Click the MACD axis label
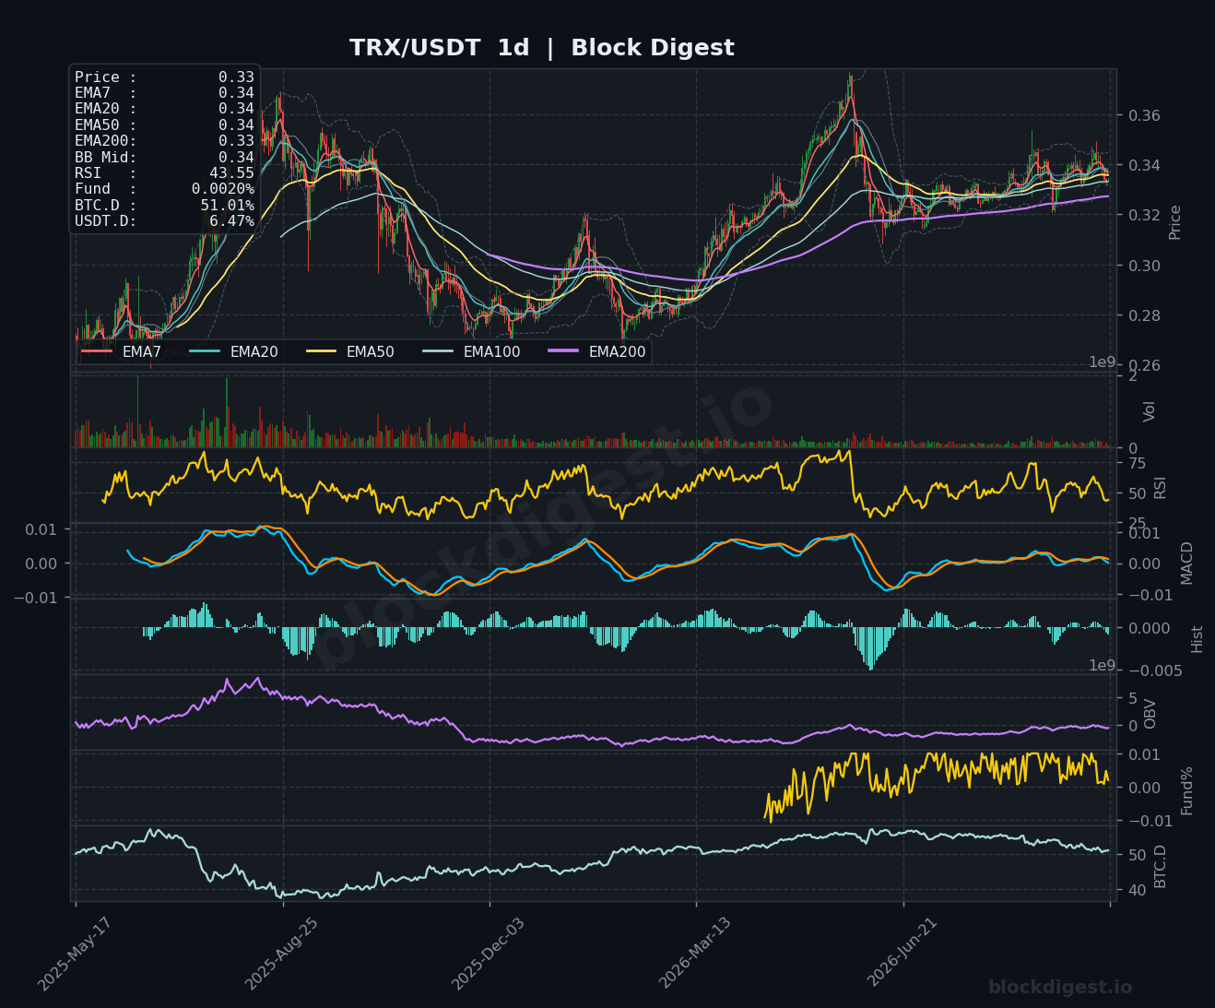The width and height of the screenshot is (1215, 1008). tap(1186, 563)
